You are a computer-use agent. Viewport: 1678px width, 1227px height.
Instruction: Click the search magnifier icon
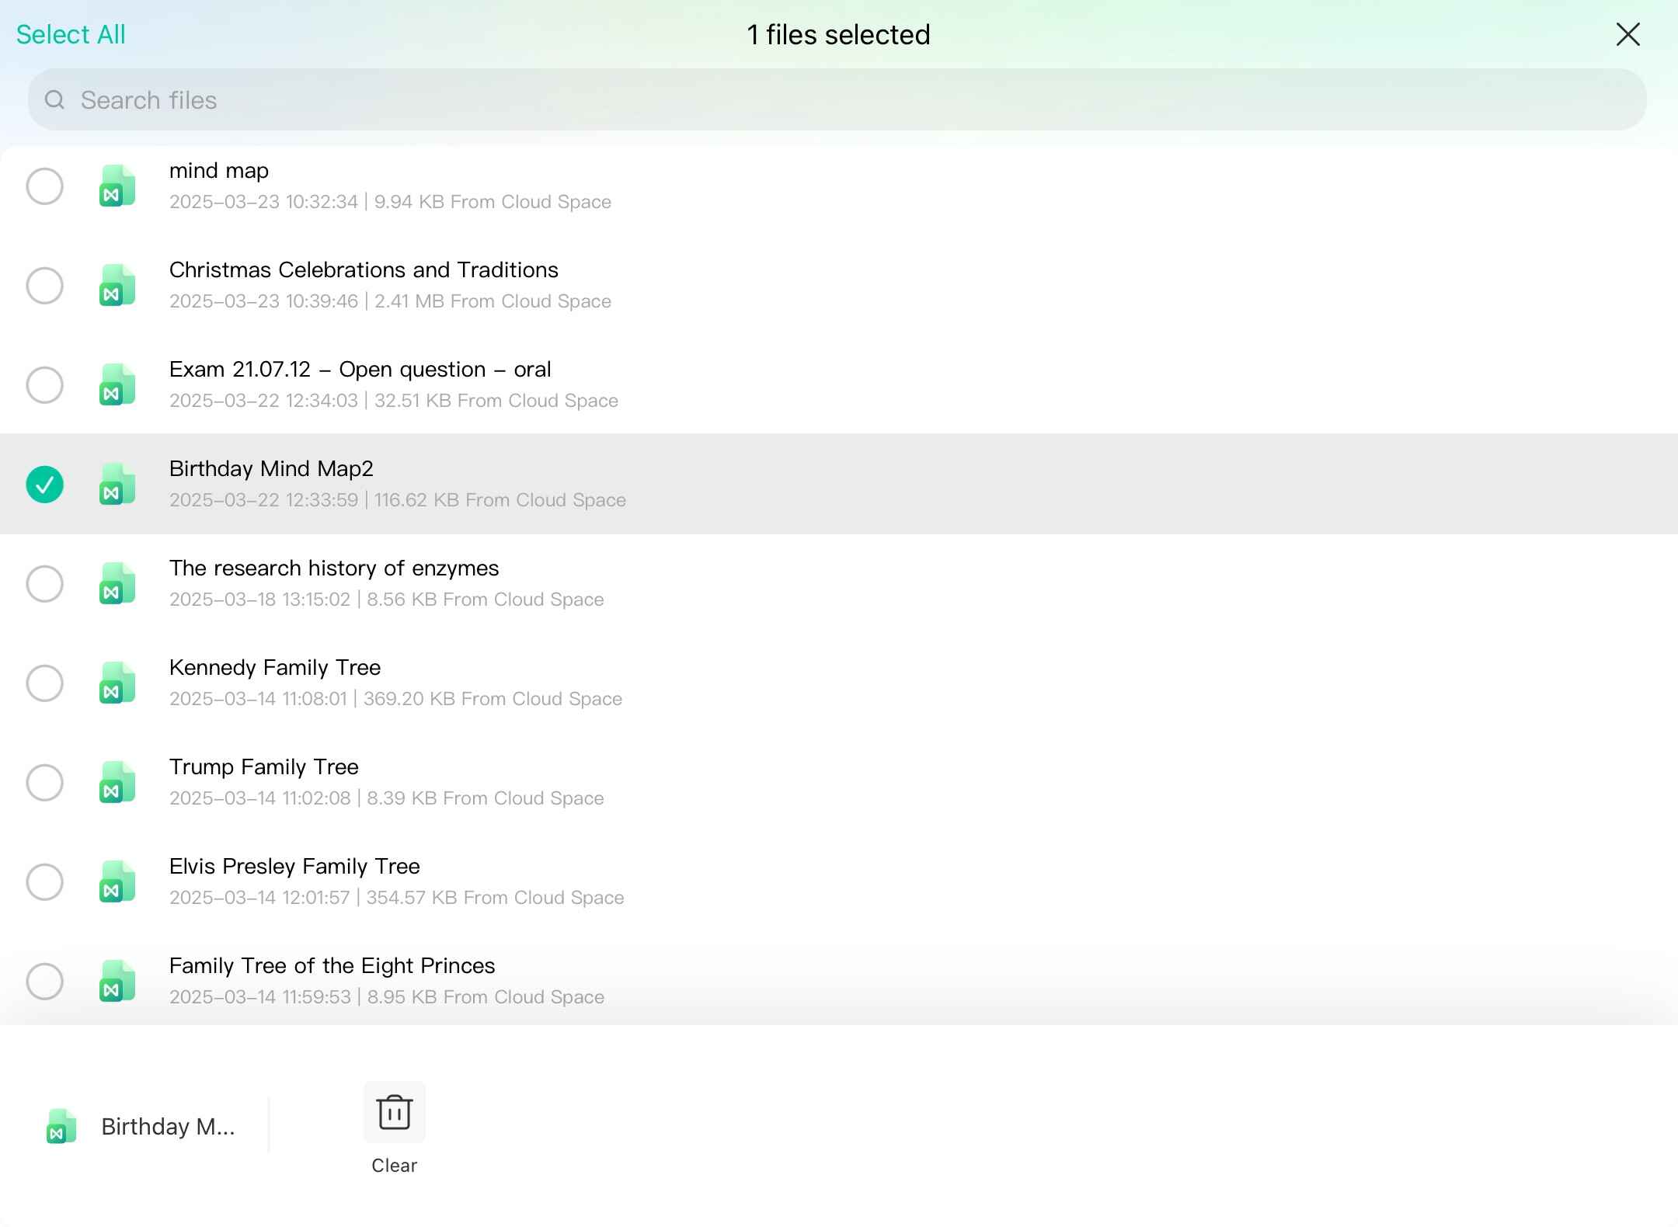coord(54,100)
